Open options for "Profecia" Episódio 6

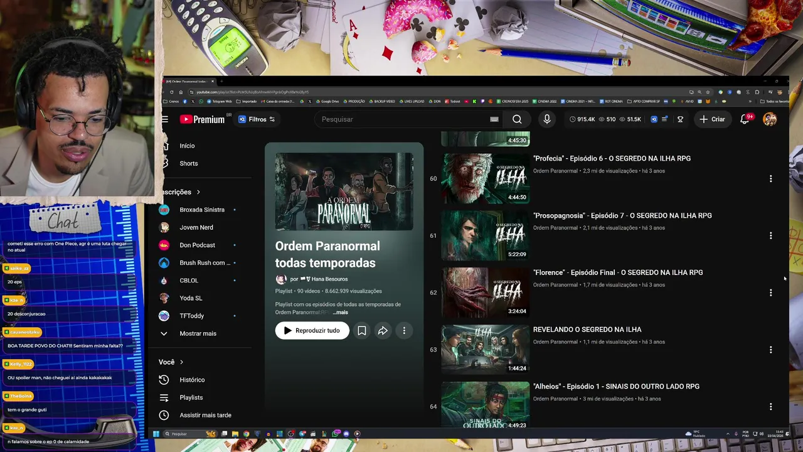[x=770, y=179]
